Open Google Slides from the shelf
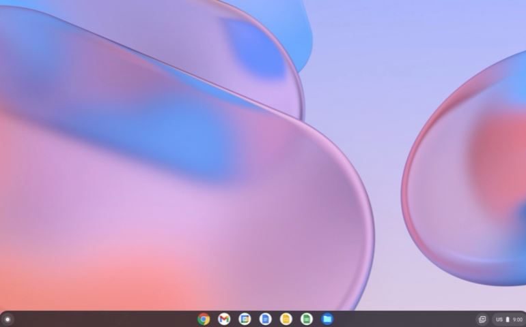Image resolution: width=526 pixels, height=327 pixels. click(286, 319)
